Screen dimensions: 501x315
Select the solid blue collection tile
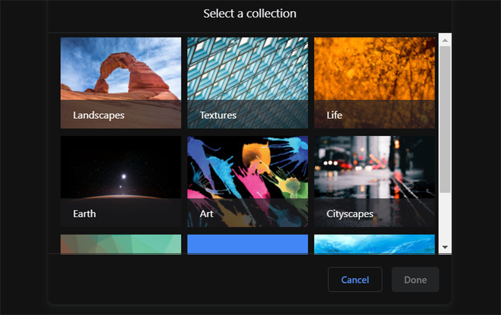(247, 244)
